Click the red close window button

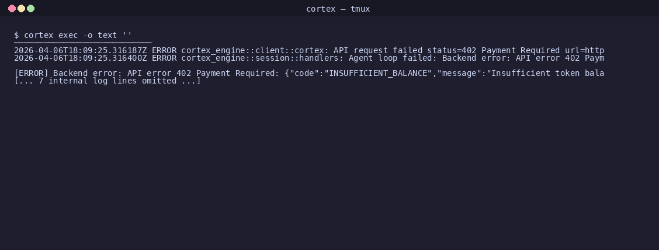(x=12, y=8)
